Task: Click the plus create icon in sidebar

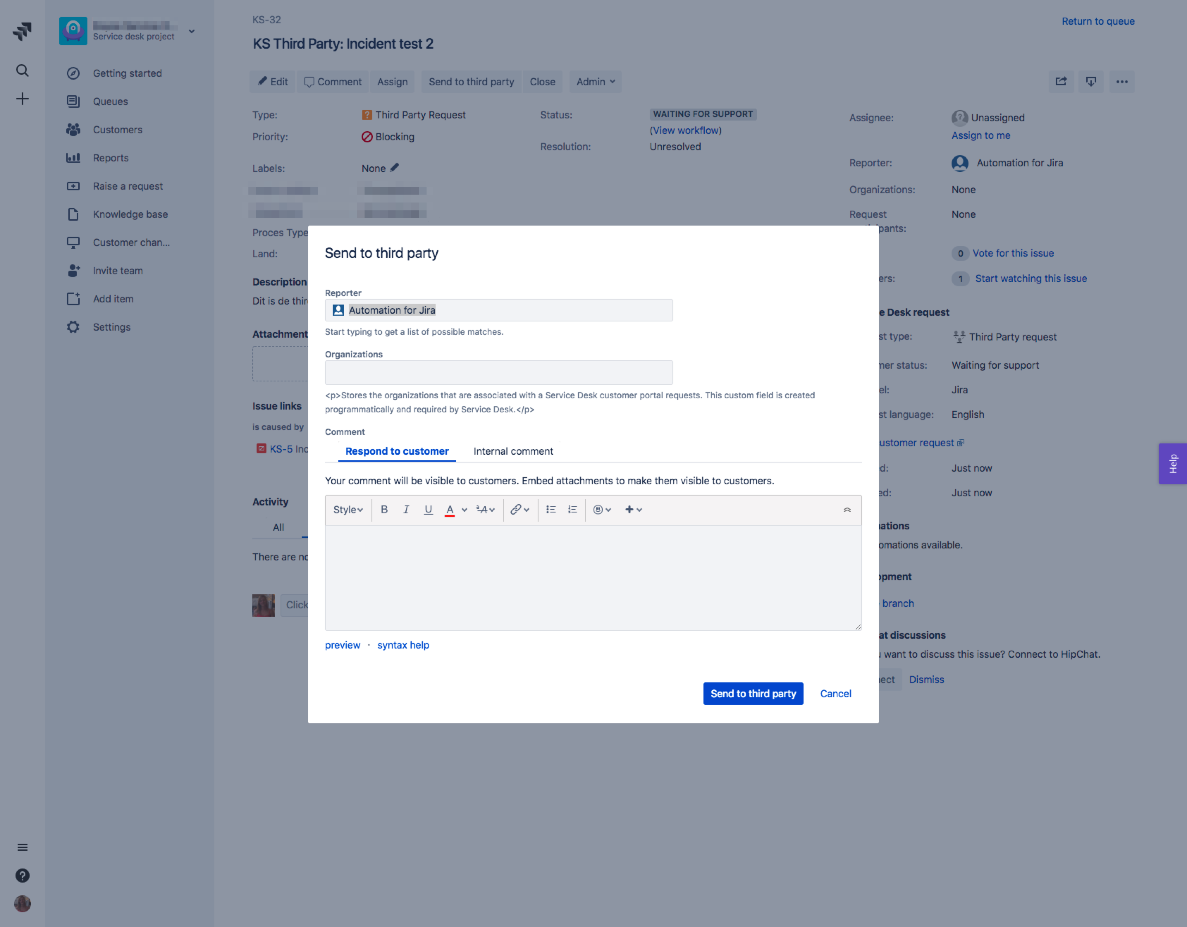Action: [22, 99]
